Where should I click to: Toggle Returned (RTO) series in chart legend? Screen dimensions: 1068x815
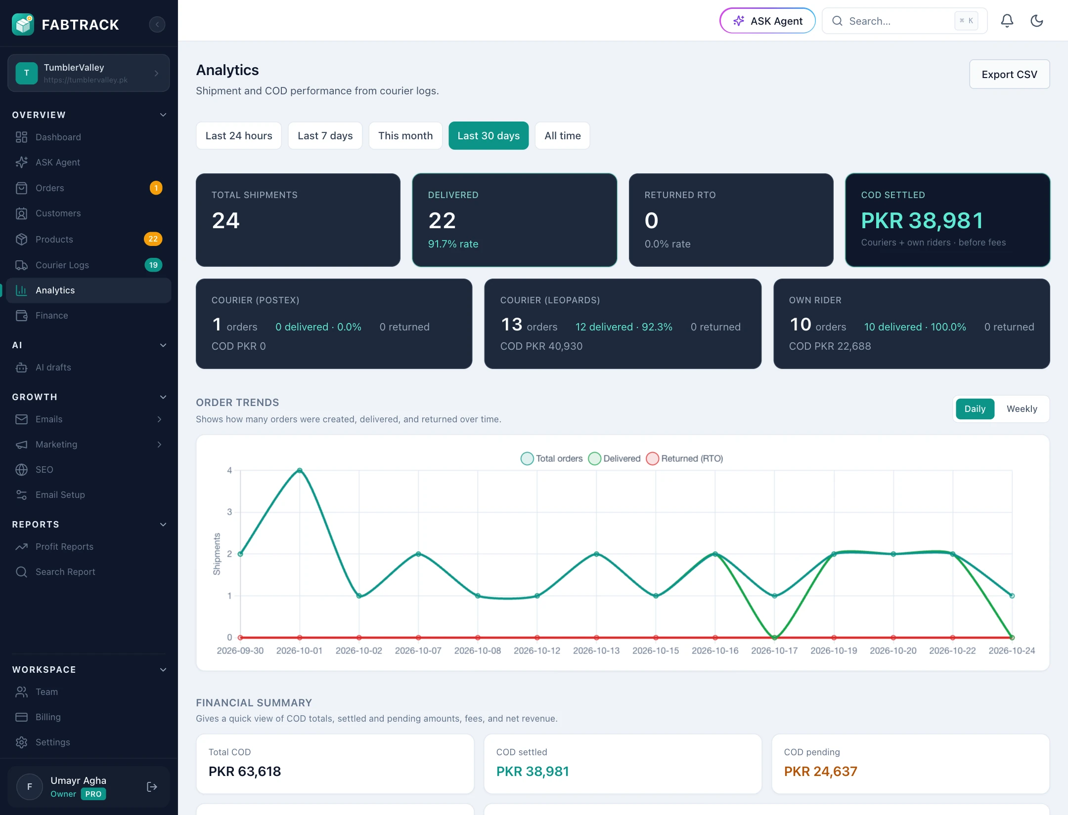685,458
